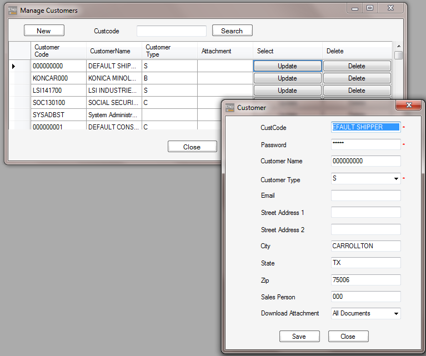Select cell SYSADBST
Viewport: 426px width, 356px height.
click(x=58, y=115)
